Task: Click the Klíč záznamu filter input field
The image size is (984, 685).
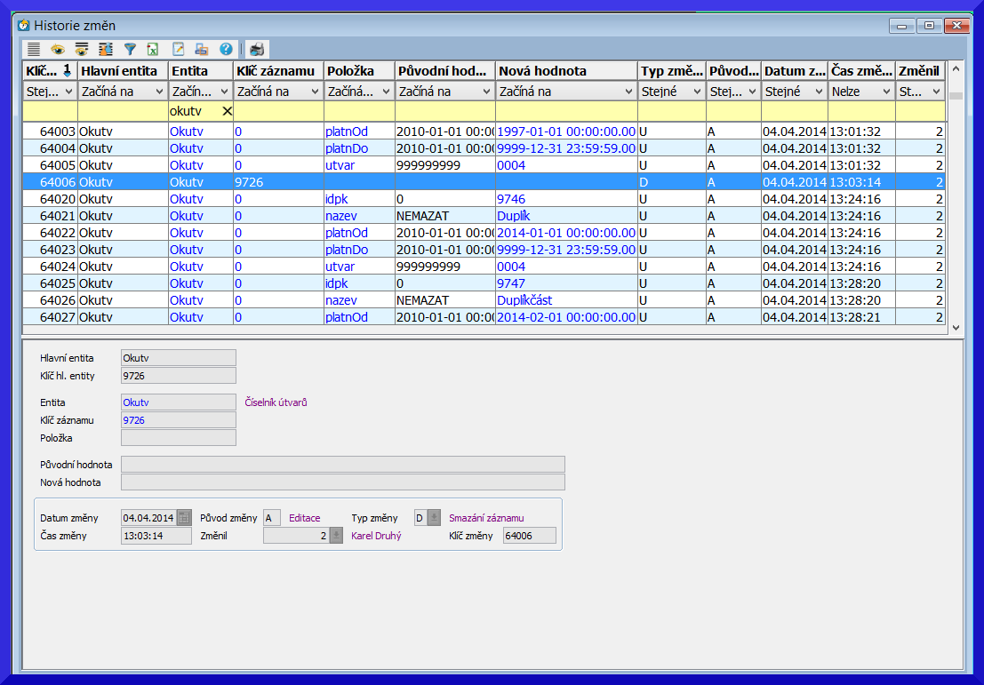Action: (x=278, y=112)
